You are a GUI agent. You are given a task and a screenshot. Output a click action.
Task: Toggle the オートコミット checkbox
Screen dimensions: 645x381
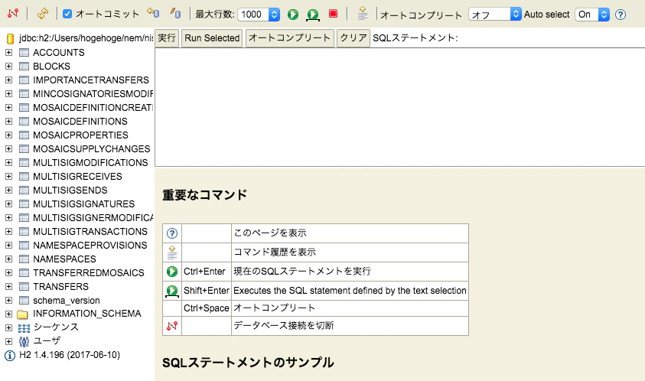click(x=67, y=14)
